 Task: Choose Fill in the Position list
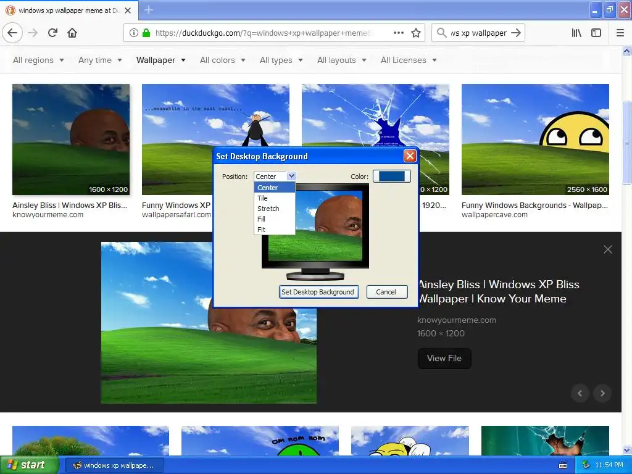[275, 219]
